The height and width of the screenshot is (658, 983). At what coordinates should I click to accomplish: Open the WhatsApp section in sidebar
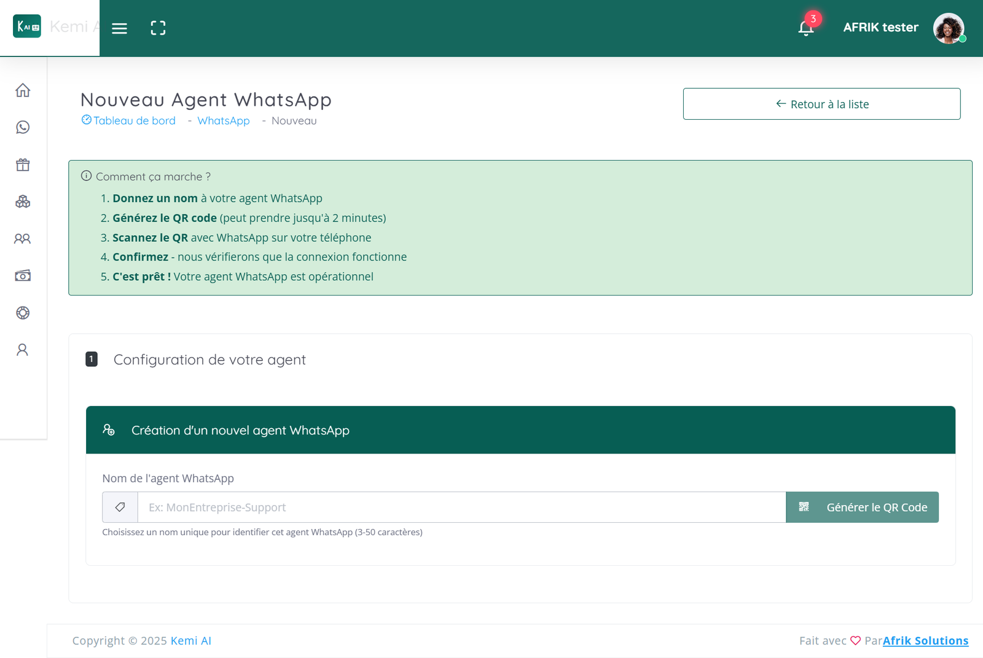point(23,127)
